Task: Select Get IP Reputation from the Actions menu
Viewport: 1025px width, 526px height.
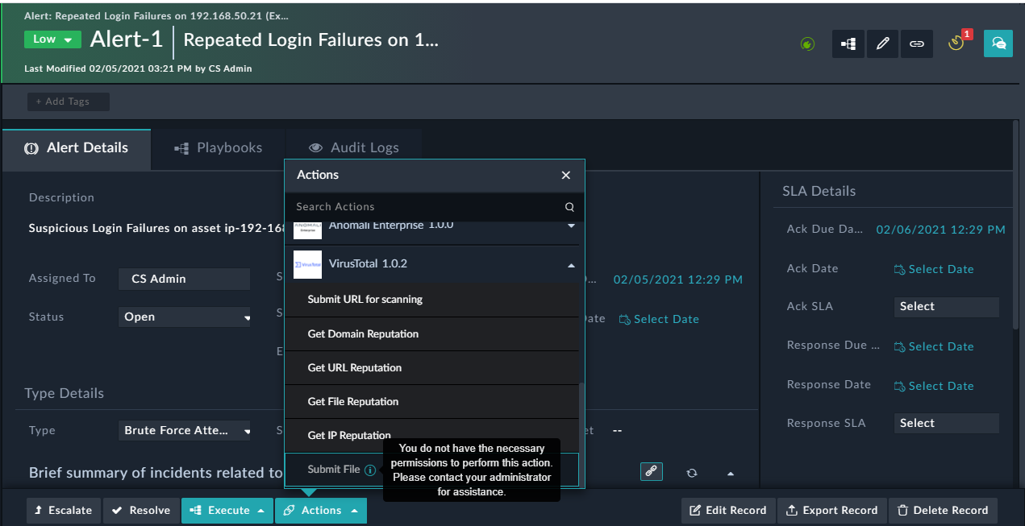Action: pos(348,435)
